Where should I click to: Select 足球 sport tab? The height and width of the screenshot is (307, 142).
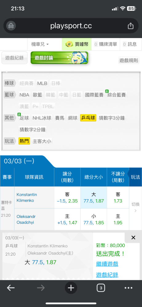point(24,118)
